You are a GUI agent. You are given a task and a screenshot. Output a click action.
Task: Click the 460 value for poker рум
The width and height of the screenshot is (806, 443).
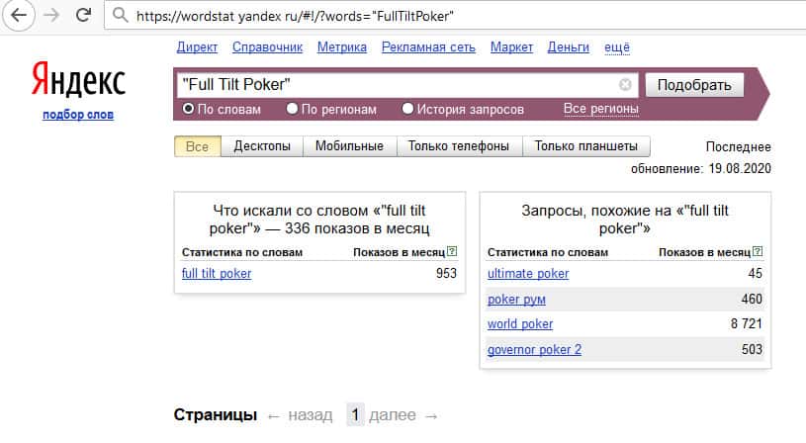point(752,299)
